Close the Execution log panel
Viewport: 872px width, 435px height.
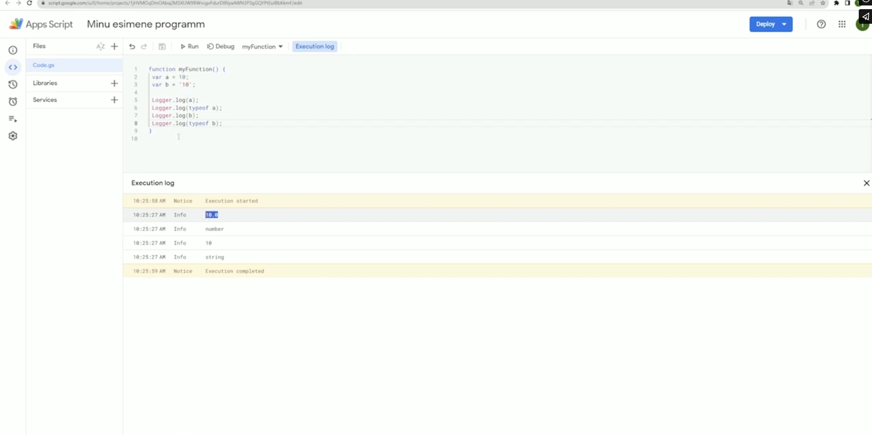coord(866,183)
